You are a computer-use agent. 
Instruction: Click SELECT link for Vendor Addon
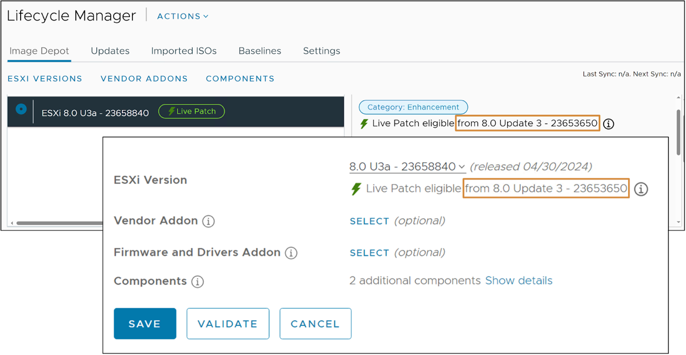(369, 221)
